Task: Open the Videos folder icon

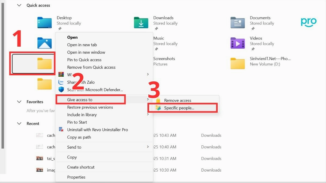Action: [x=237, y=43]
